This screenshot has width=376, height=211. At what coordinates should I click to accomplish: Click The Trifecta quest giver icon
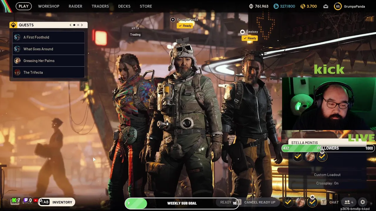tap(17, 72)
